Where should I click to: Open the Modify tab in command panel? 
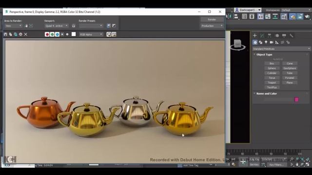(262, 35)
